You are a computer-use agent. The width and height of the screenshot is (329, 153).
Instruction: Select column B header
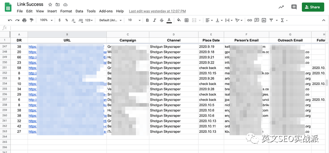pyautogui.click(x=67, y=34)
